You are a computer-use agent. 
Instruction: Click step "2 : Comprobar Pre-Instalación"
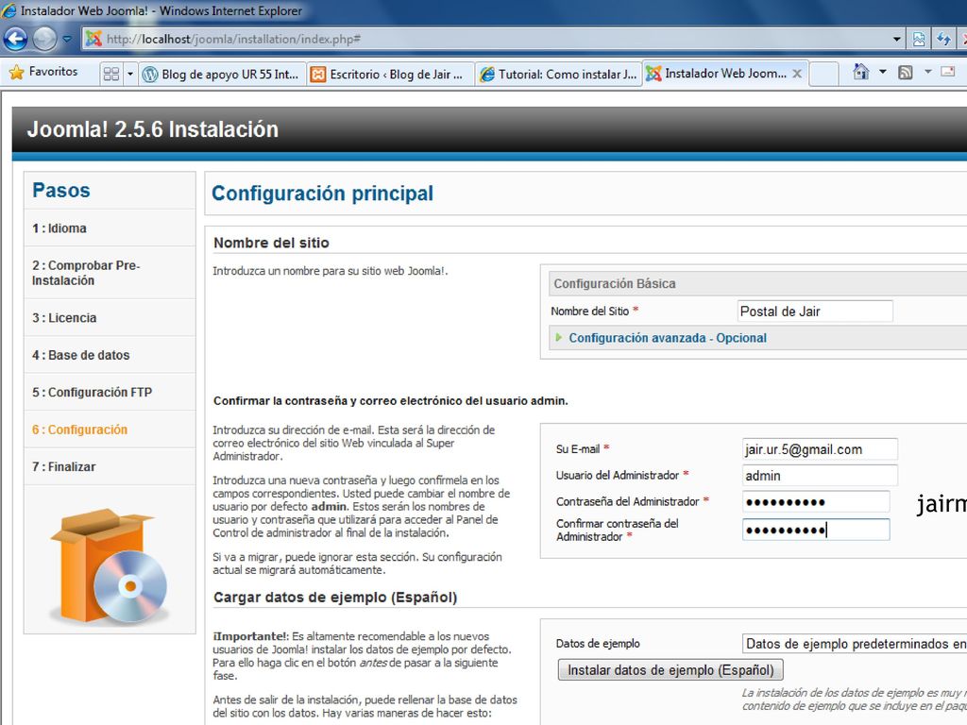[x=86, y=273]
